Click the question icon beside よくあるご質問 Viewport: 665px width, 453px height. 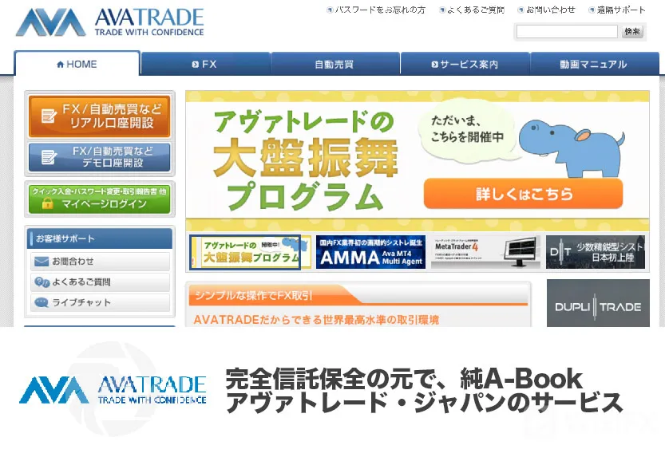(42, 282)
